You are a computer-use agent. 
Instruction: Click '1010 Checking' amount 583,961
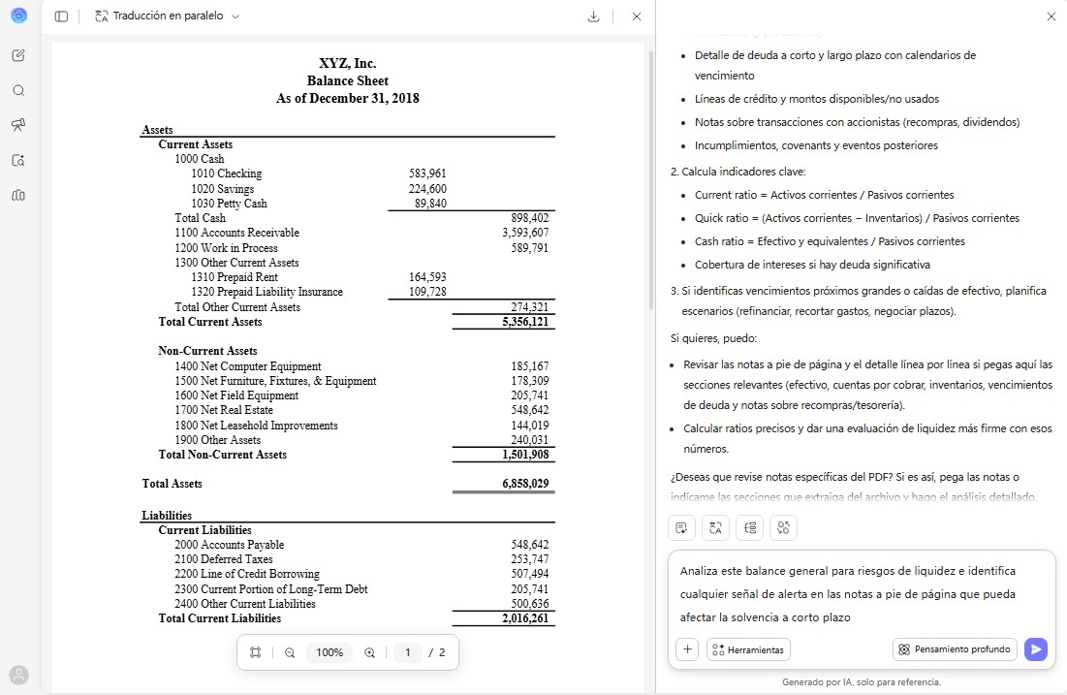click(x=427, y=174)
